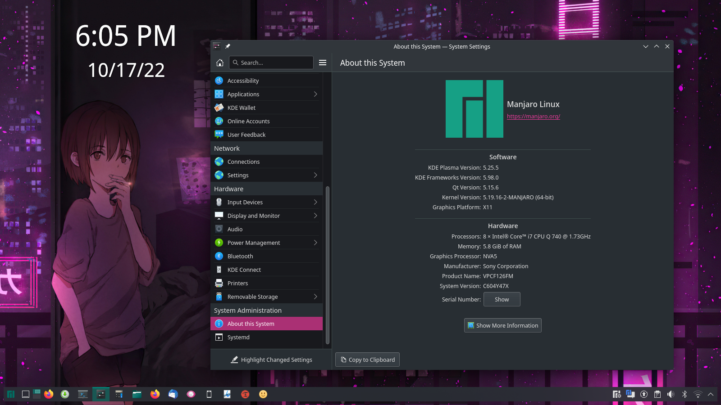Click the Product Name value VPCF126FM
The height and width of the screenshot is (405, 721).
[498, 276]
